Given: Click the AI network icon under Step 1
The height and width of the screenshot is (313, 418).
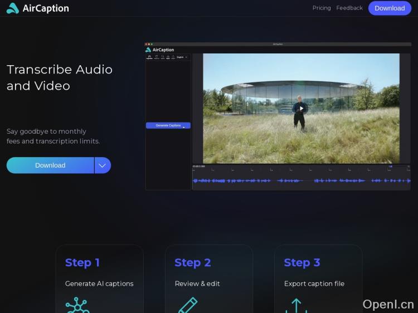Looking at the screenshot, I should 77,305.
